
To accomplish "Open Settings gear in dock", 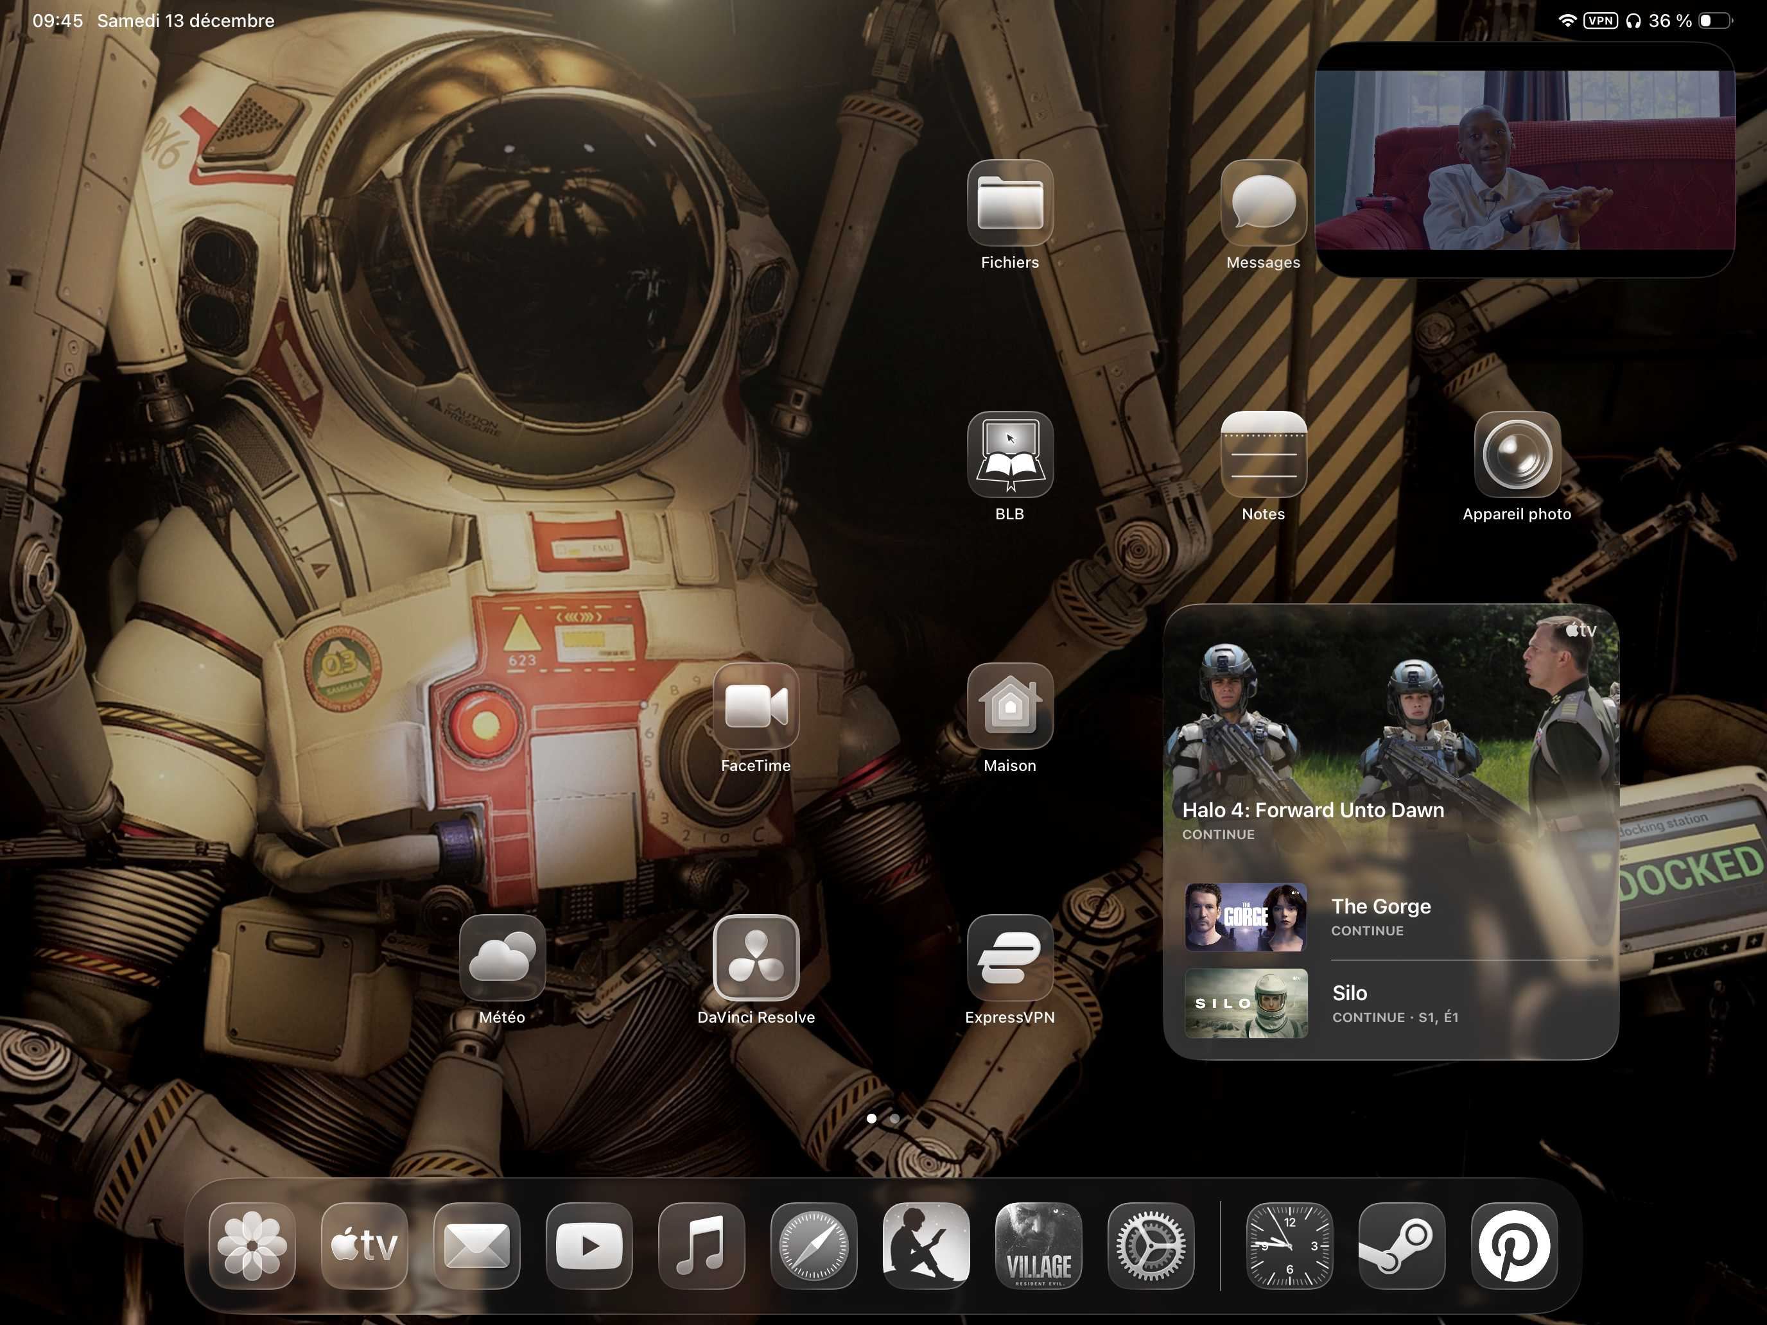I will (1151, 1245).
